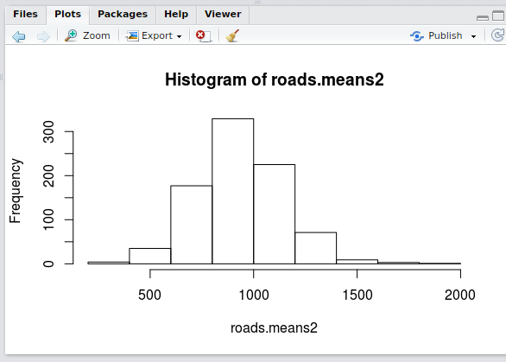Click the Publish button text
The image size is (506, 362).
click(x=446, y=35)
